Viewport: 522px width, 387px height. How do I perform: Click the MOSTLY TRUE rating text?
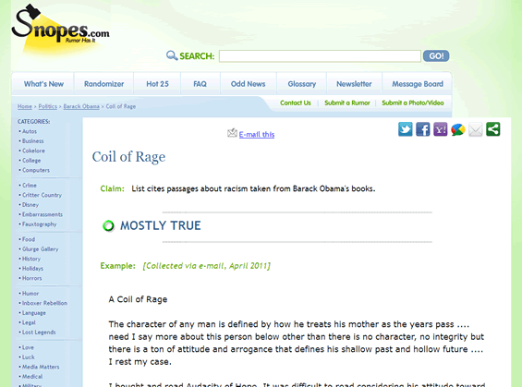click(161, 225)
